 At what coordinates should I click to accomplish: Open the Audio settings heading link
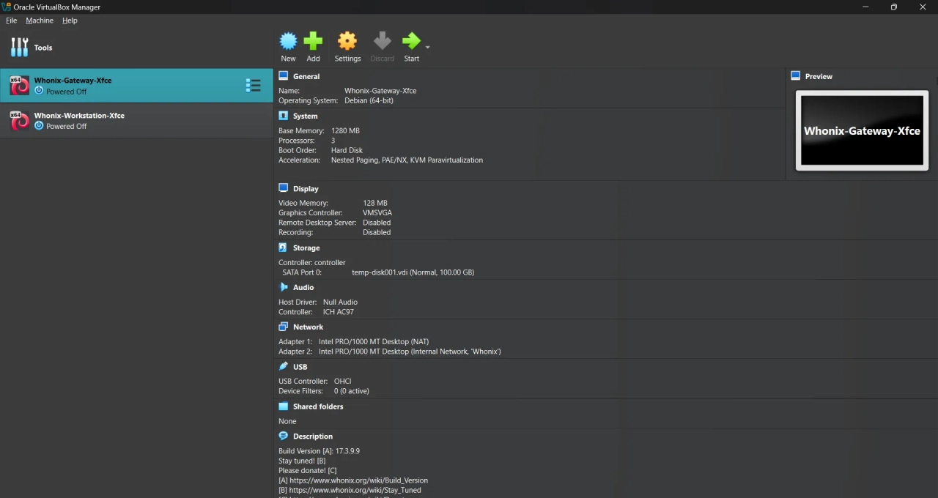303,287
